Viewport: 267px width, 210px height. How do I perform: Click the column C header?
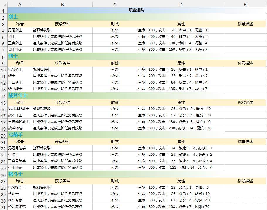click(115, 4)
